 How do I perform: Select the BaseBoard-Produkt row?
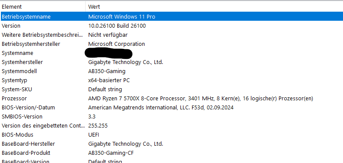click(x=171, y=153)
